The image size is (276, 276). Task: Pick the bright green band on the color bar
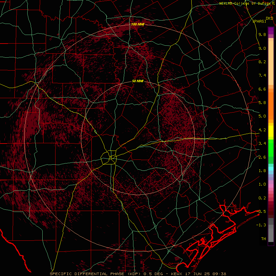tap(271, 148)
